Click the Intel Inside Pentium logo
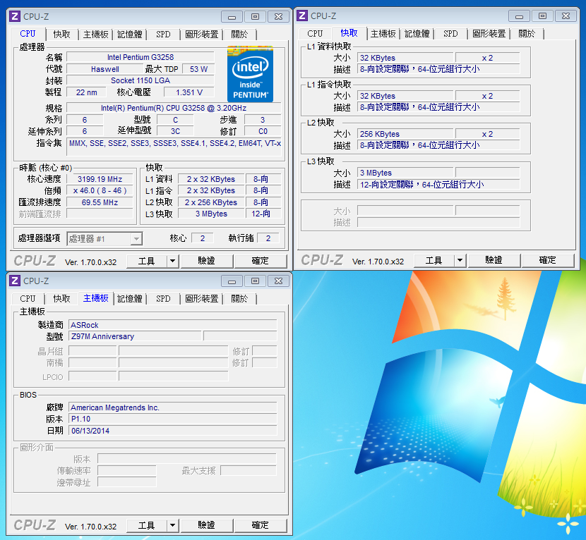This screenshot has height=540, width=586. pos(250,74)
